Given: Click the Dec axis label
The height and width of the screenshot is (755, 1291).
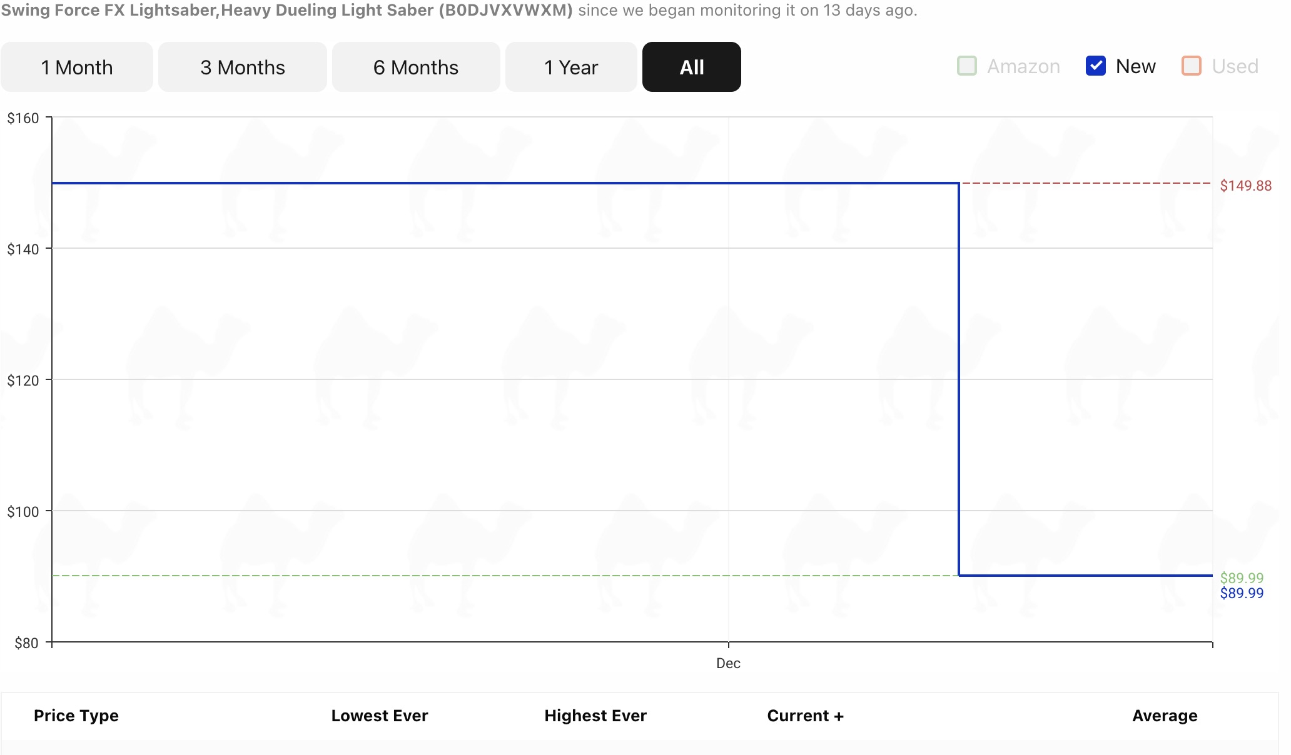Looking at the screenshot, I should tap(728, 663).
